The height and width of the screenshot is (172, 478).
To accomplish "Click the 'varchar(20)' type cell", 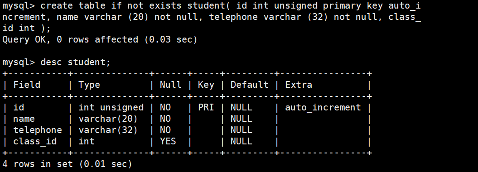I will (x=108, y=119).
